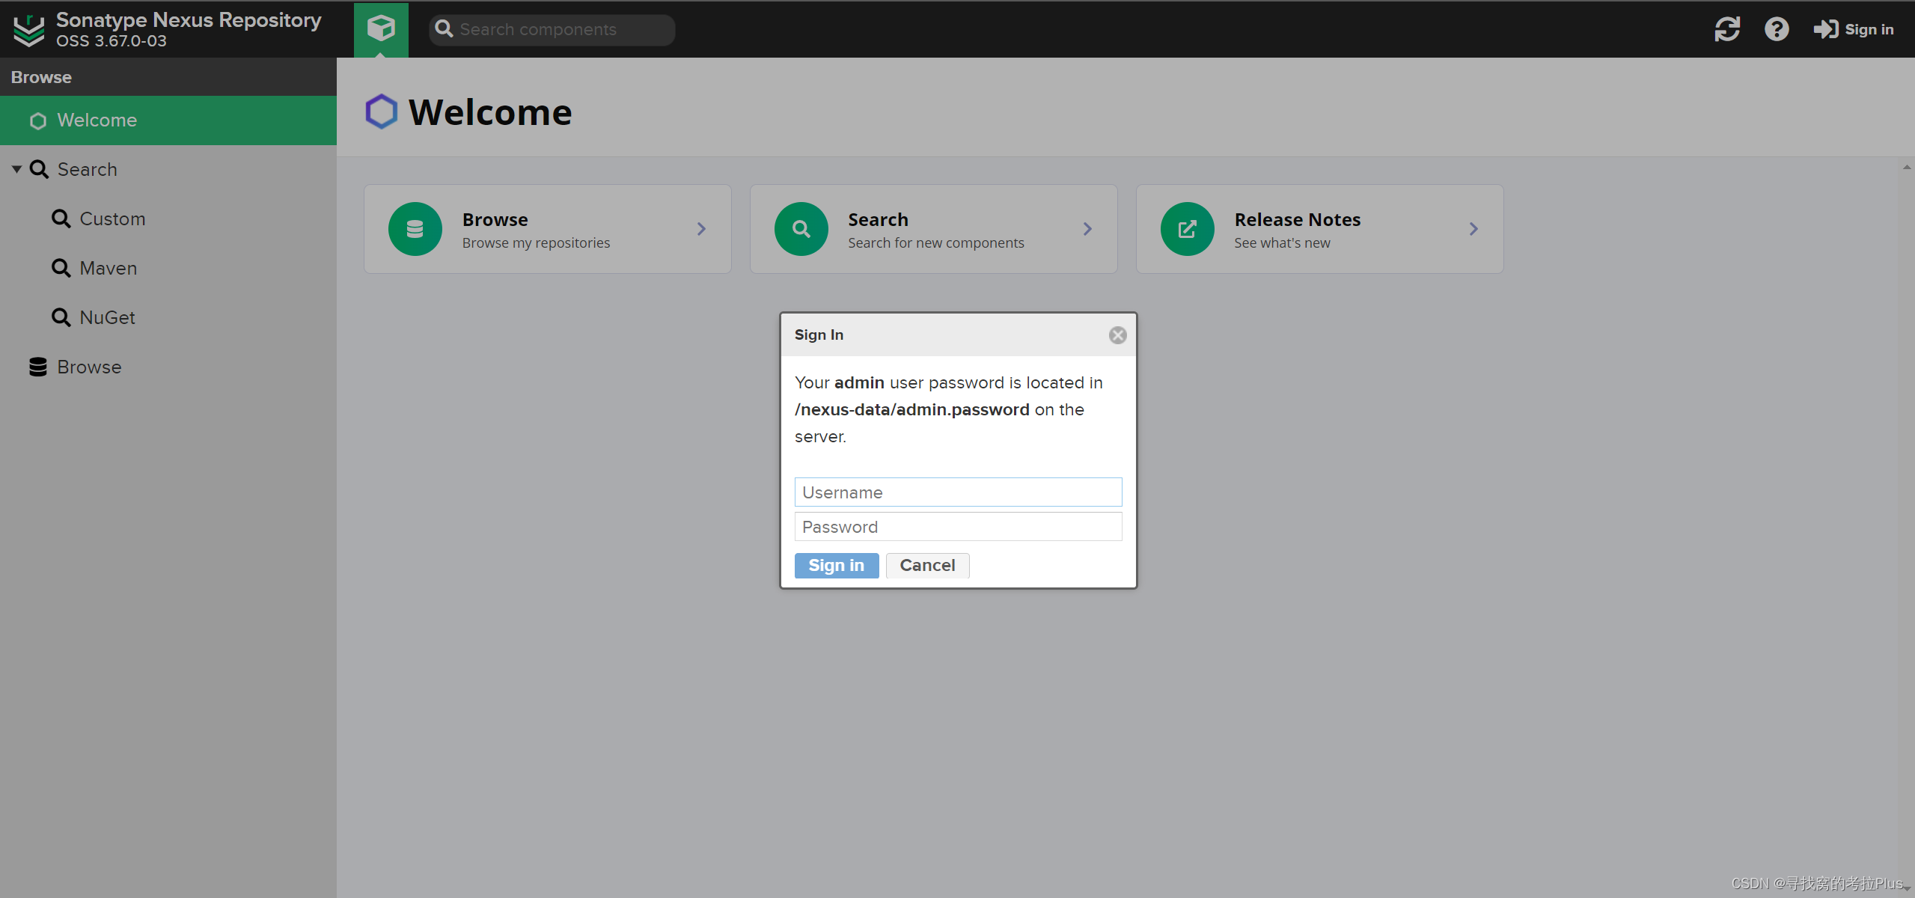
Task: Open the help question mark icon
Action: pos(1777,29)
